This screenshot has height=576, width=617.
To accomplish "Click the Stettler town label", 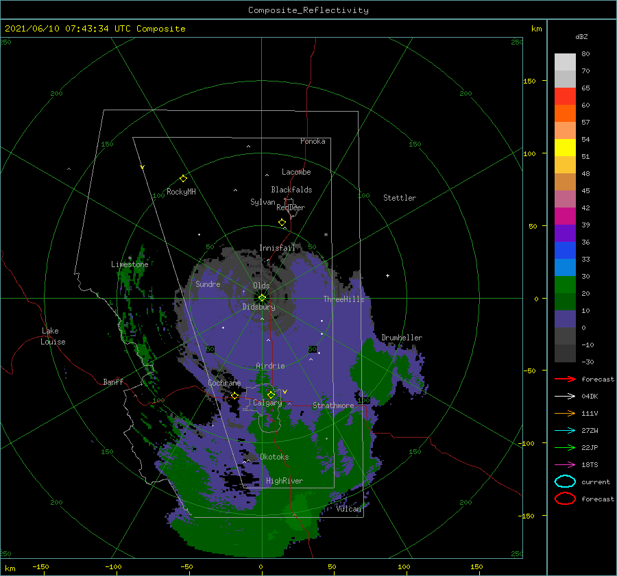I will pos(400,198).
